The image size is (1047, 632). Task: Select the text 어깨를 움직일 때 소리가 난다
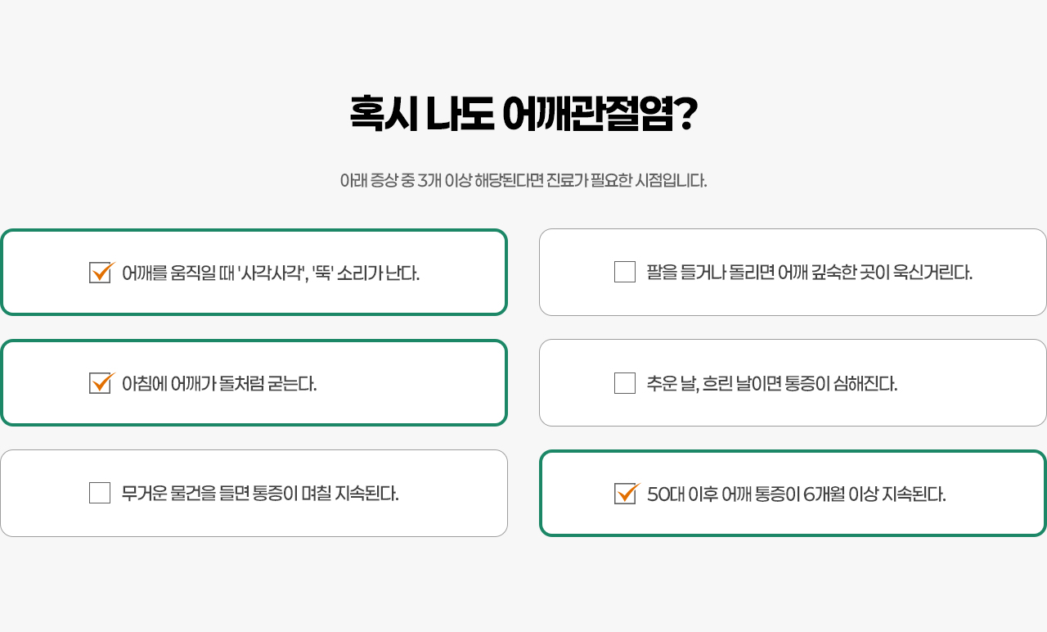271,273
